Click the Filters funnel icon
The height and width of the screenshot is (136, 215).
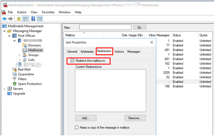[15, 79]
